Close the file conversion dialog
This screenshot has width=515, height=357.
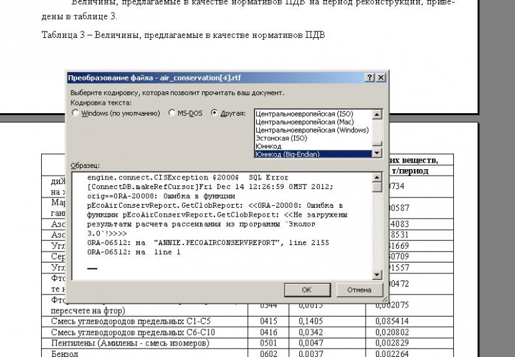381,77
